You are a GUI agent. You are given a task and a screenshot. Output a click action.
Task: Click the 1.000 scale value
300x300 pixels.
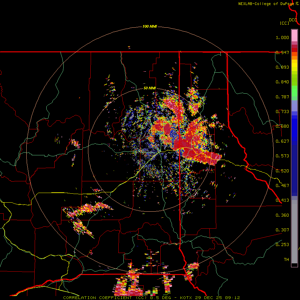[x=282, y=37]
